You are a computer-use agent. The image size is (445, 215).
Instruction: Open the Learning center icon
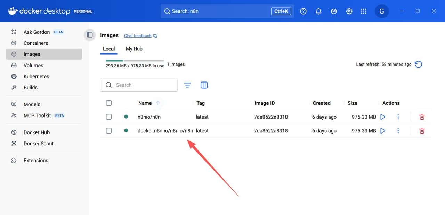click(x=334, y=11)
